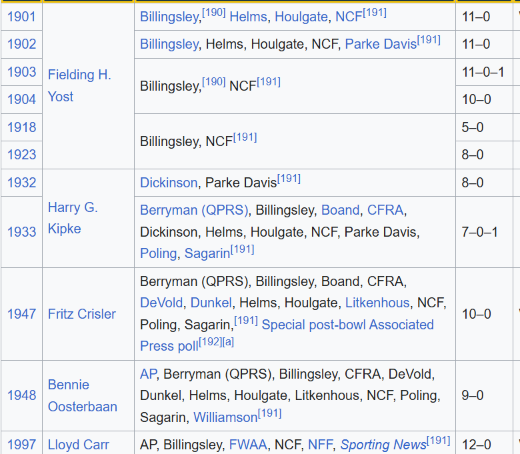Follow the Helms link in the 1901 row
The height and width of the screenshot is (454, 520).
pos(249,17)
